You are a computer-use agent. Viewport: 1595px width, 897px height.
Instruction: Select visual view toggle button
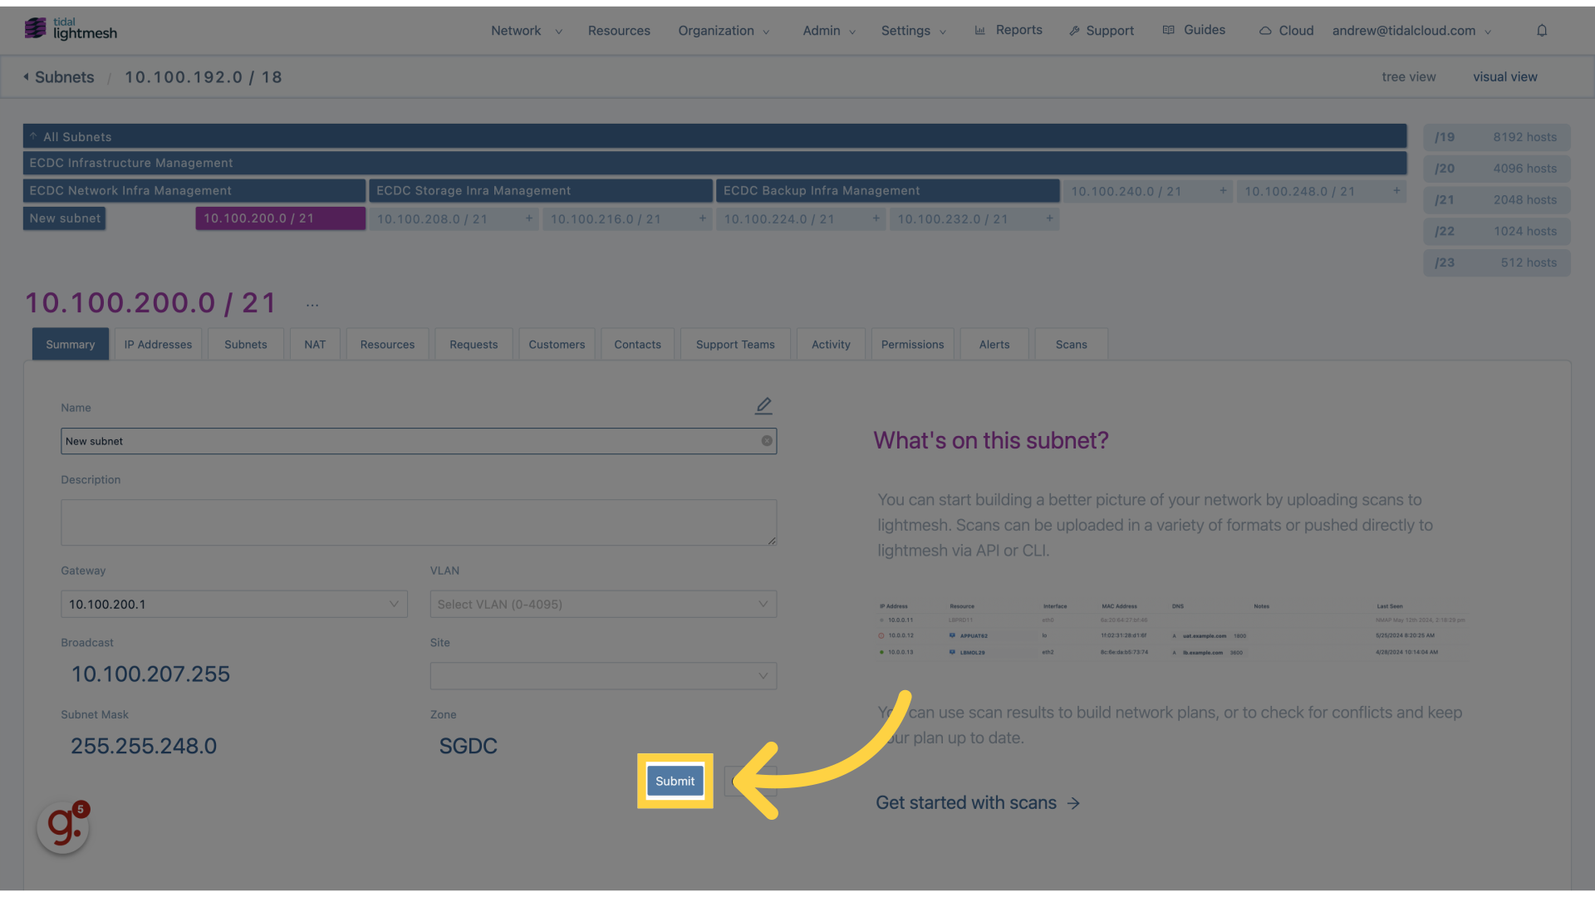click(1505, 76)
